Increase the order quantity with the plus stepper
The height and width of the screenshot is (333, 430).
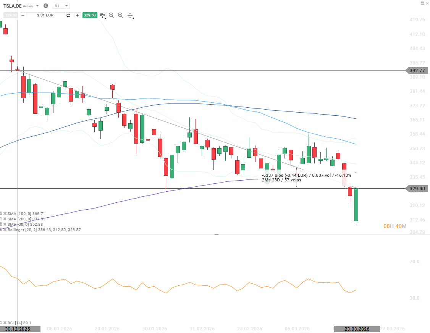click(x=77, y=15)
